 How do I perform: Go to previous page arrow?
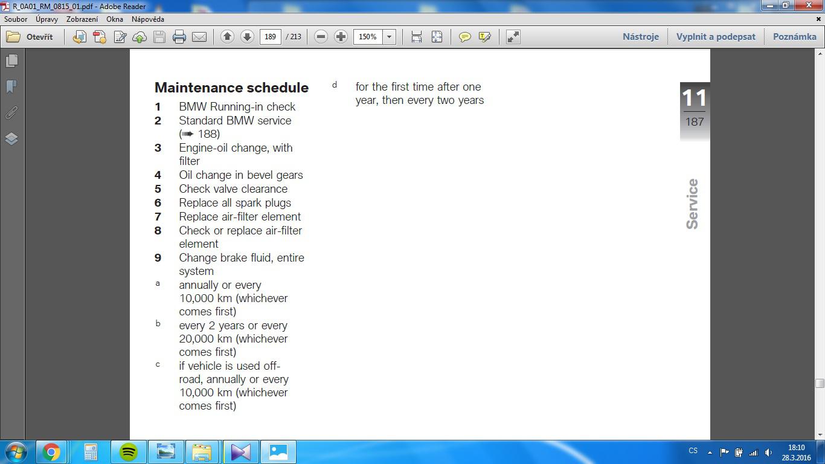click(x=227, y=37)
